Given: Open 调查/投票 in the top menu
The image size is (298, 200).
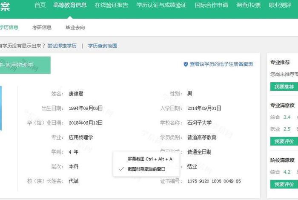Looking at the screenshot, I should 248,5.
